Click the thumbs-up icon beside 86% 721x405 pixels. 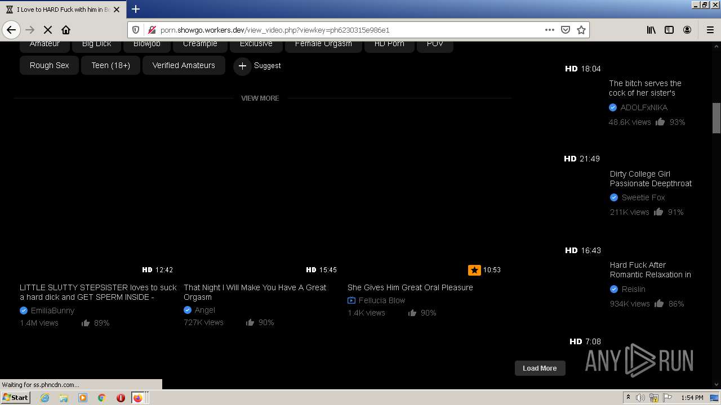tap(659, 304)
